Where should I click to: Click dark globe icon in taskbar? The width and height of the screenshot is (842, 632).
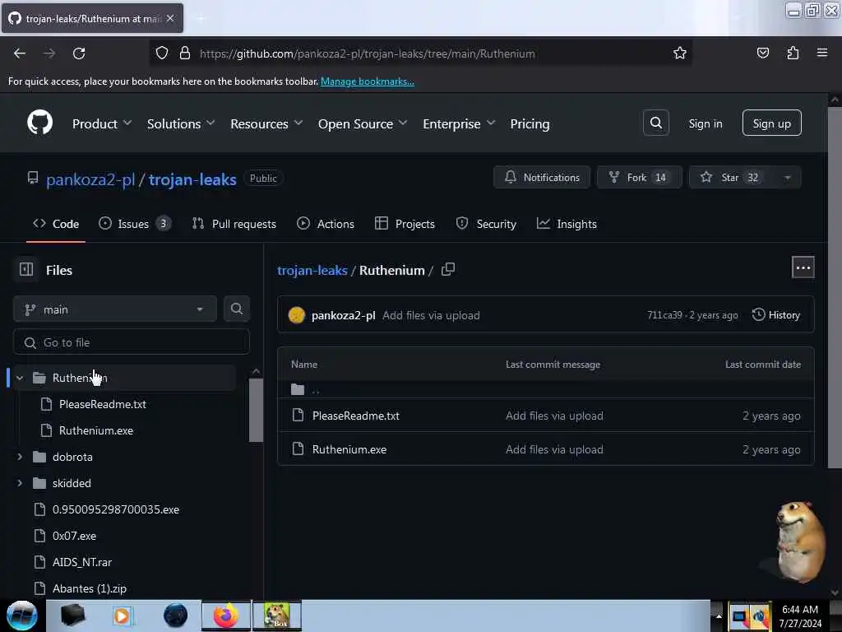(175, 616)
